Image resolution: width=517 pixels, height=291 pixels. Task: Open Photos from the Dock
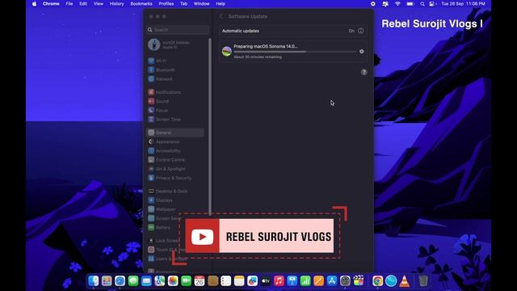tap(173, 281)
